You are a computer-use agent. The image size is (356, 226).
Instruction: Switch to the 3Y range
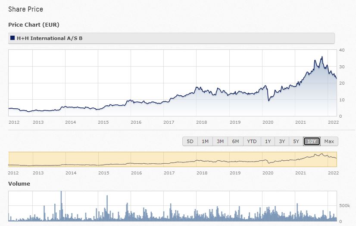(x=282, y=141)
